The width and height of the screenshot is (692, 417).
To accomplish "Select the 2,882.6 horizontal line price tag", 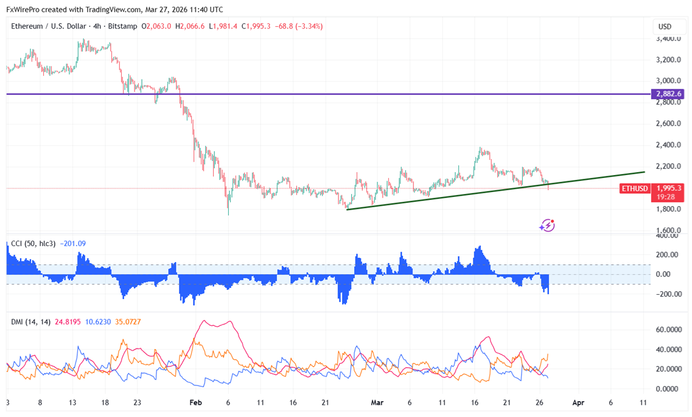I will (668, 94).
